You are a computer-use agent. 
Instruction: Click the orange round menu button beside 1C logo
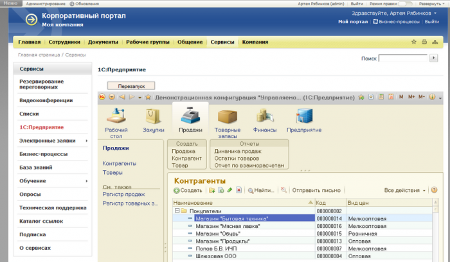112,97
